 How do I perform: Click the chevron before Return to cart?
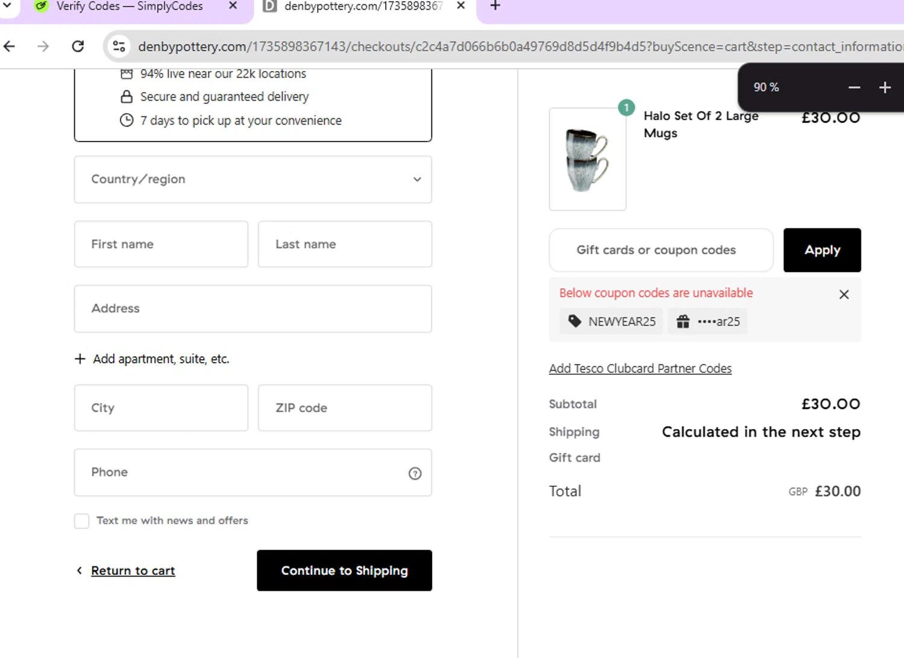coord(79,571)
